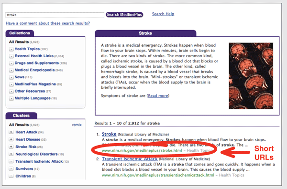
Task: Click the Search MedlinePlus button
Action: pos(124,15)
